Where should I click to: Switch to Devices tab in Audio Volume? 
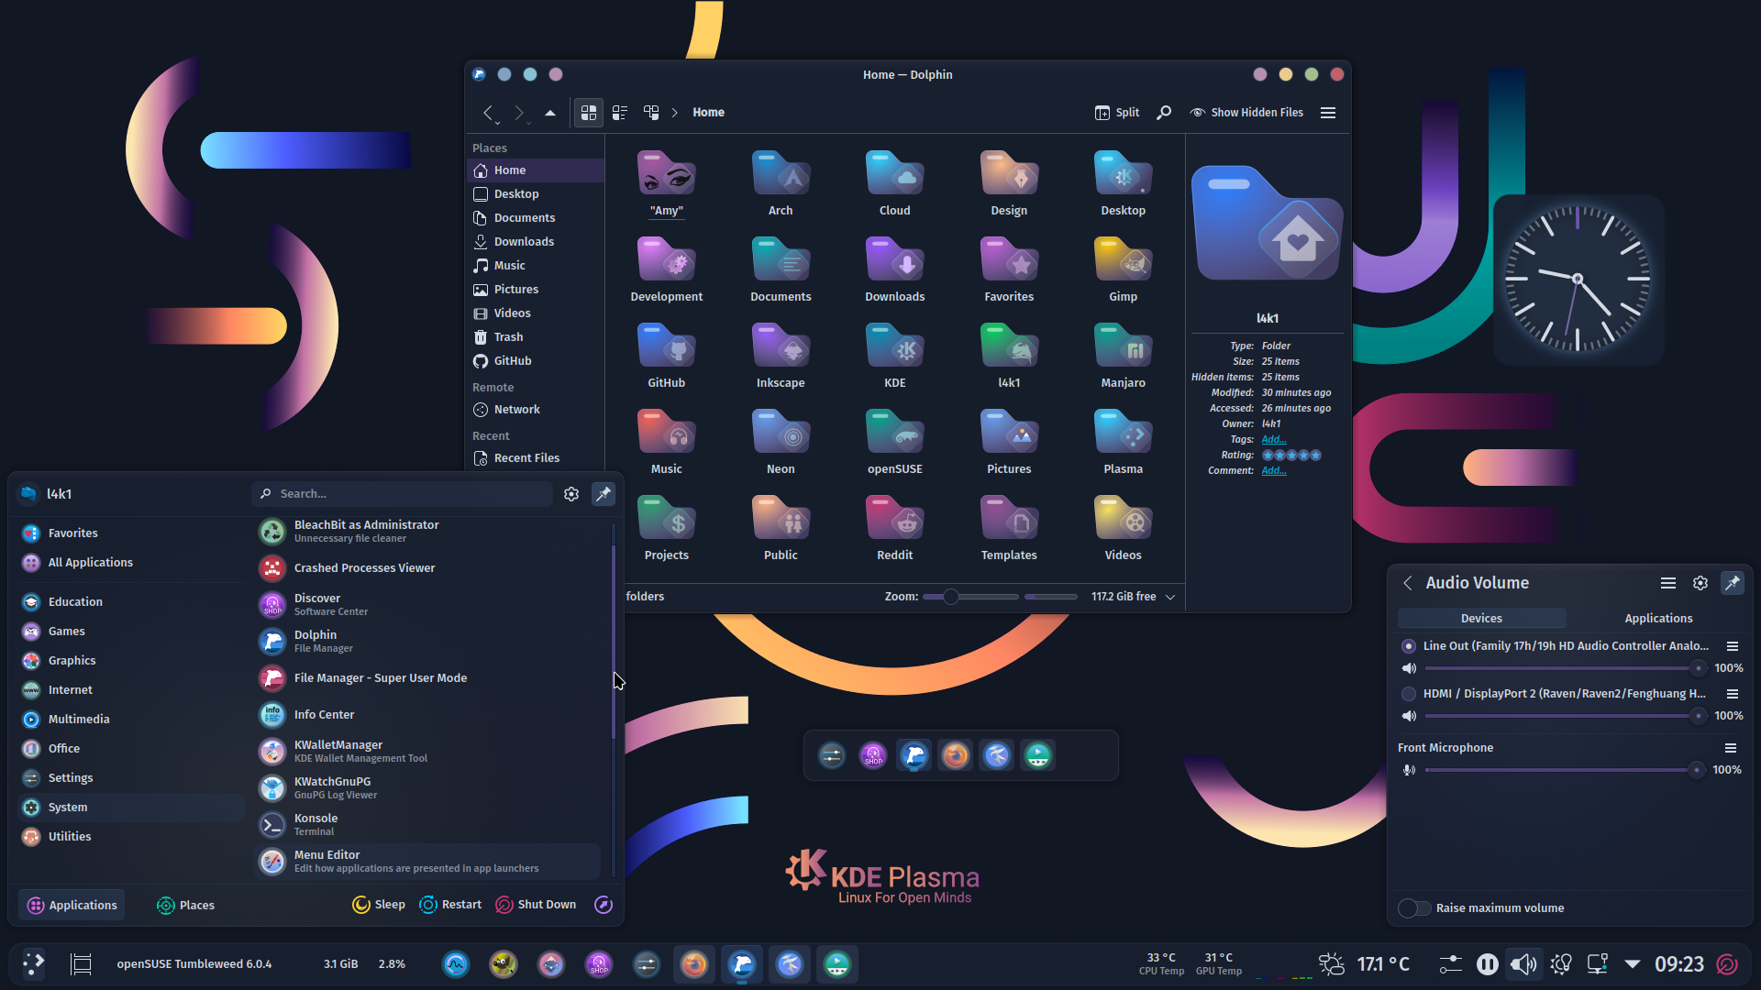pyautogui.click(x=1481, y=619)
